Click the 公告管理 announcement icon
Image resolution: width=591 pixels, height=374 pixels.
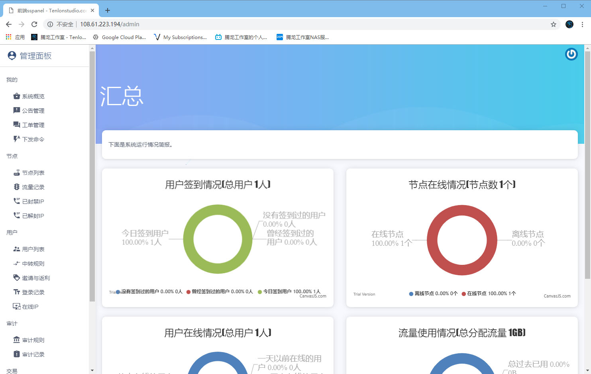pos(17,110)
